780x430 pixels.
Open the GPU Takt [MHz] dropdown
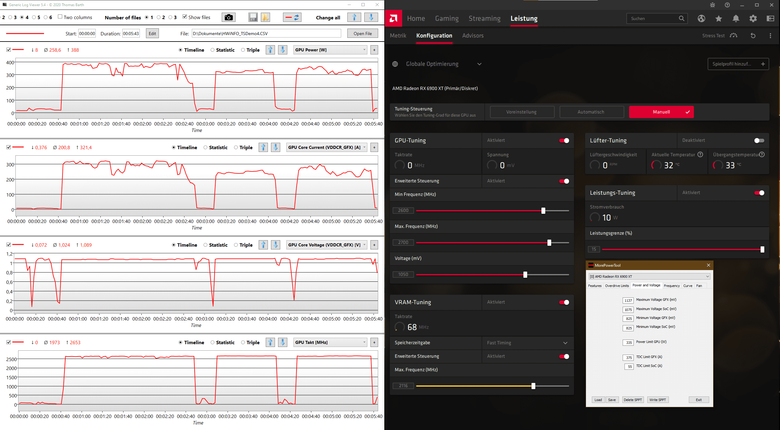(330, 342)
